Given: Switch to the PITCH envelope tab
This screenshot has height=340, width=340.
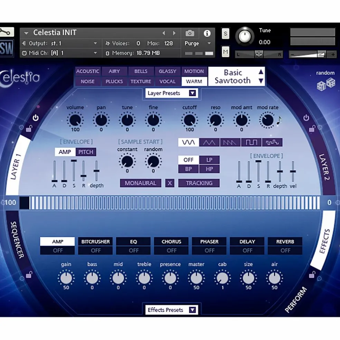Looking at the screenshot, I should 86,152.
